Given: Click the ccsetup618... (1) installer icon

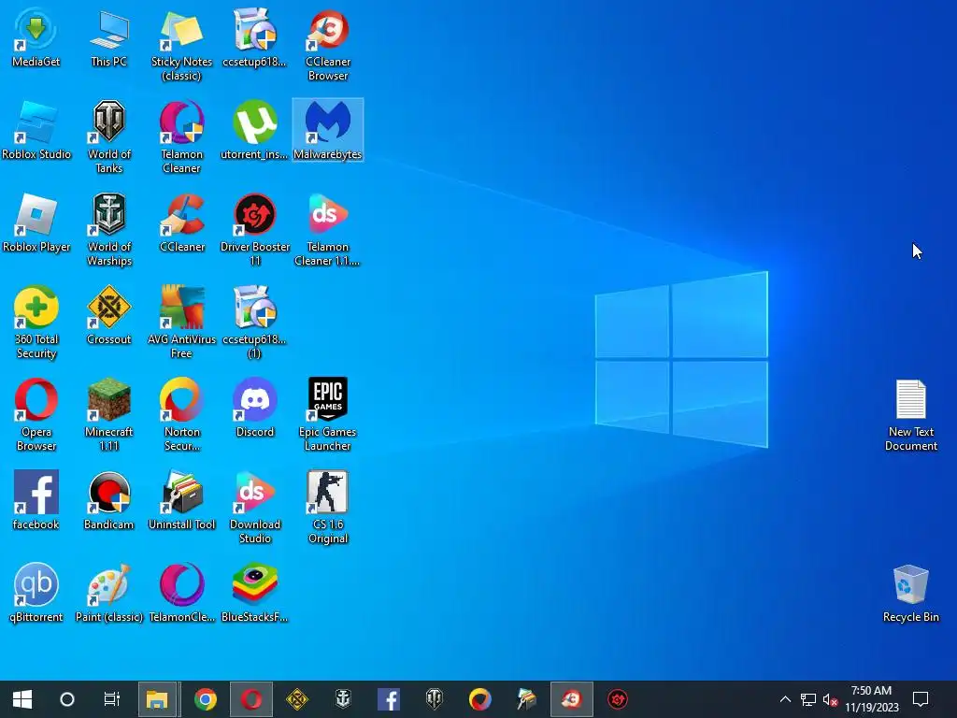Looking at the screenshot, I should 254,323.
